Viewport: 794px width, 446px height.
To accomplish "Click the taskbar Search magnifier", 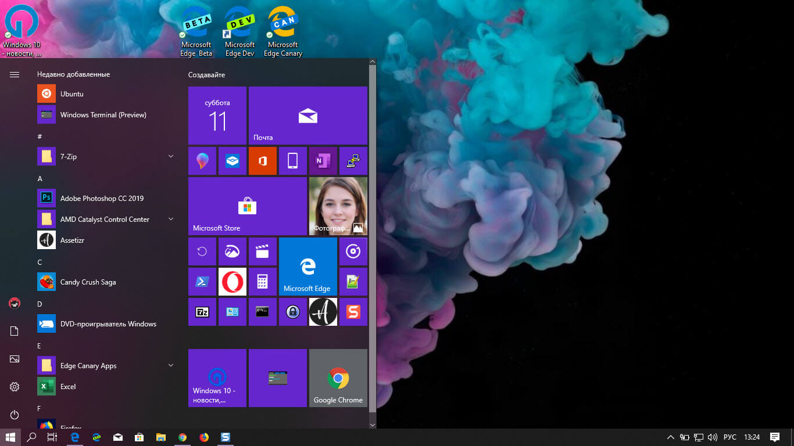I will pyautogui.click(x=32, y=437).
